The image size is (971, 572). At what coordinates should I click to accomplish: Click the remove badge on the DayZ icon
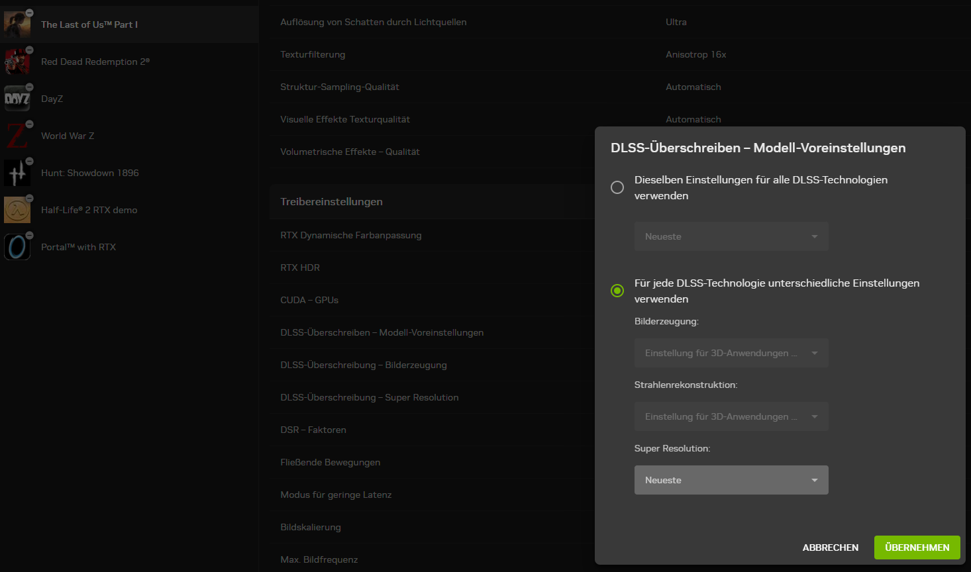pyautogui.click(x=29, y=87)
